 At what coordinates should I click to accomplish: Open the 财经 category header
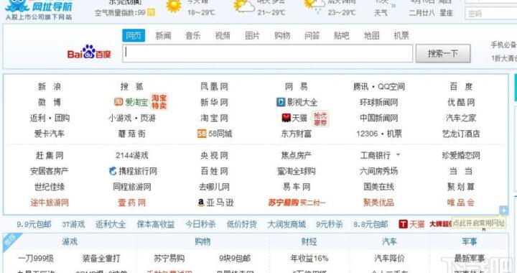point(309,241)
